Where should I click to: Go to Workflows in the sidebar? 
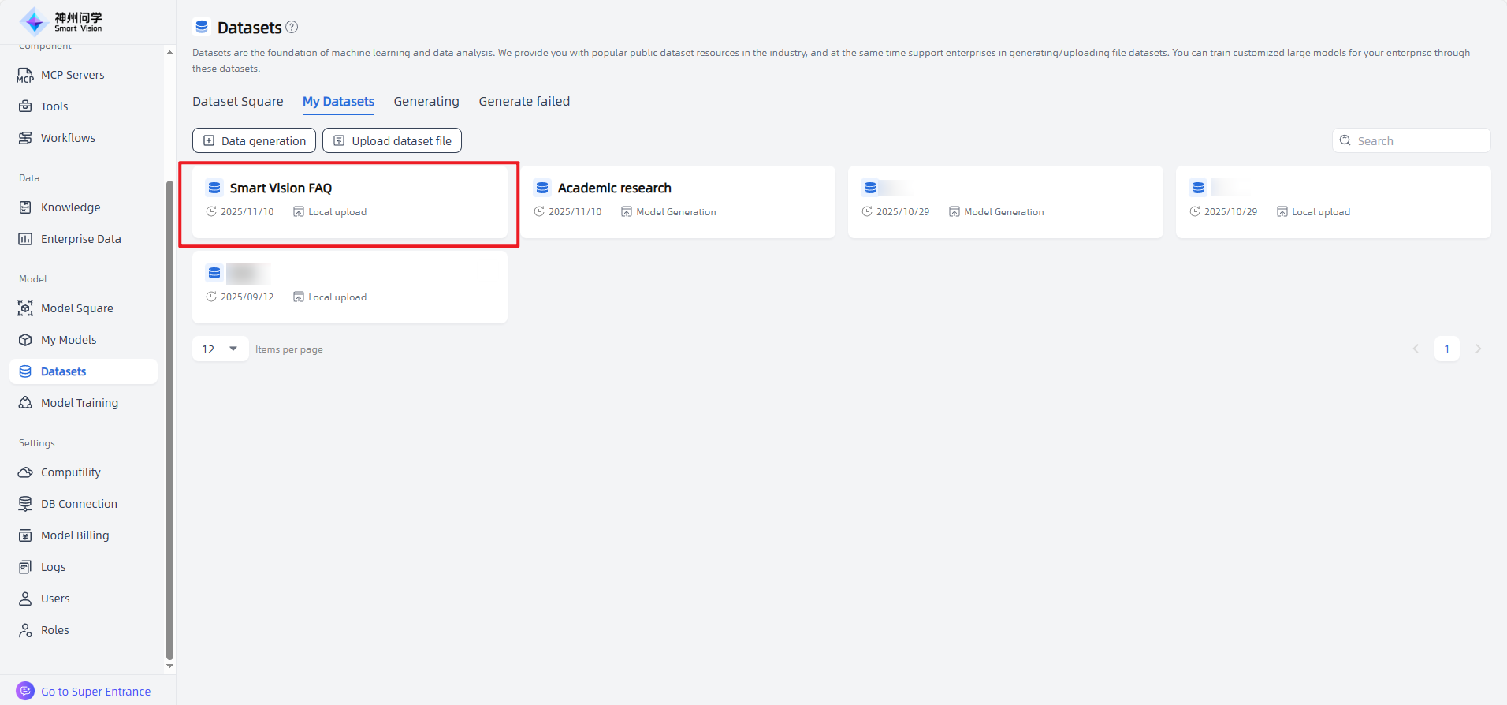[68, 138]
